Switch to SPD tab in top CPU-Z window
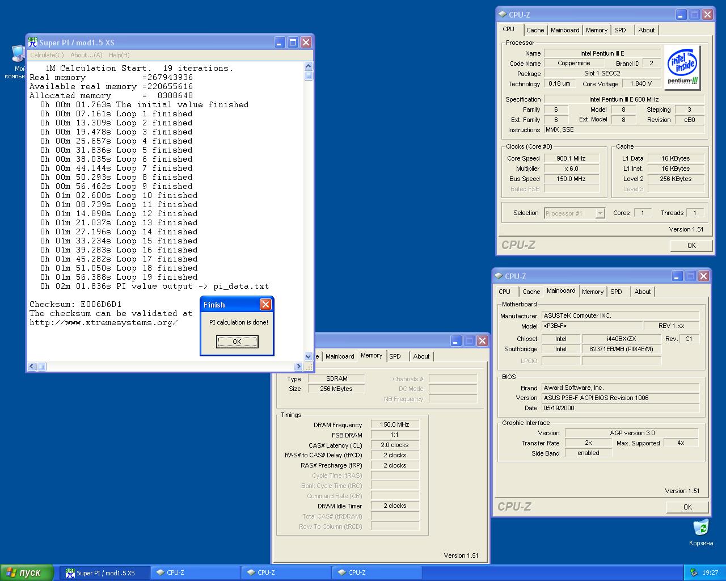 pyautogui.click(x=621, y=30)
